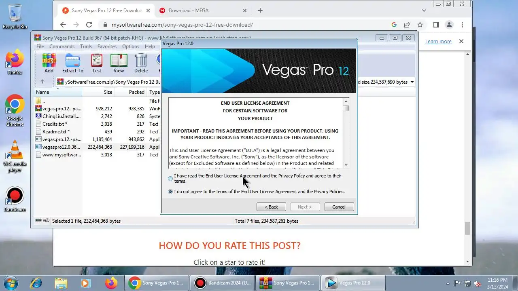Click the Delete trash can toolbar icon

pos(141,63)
